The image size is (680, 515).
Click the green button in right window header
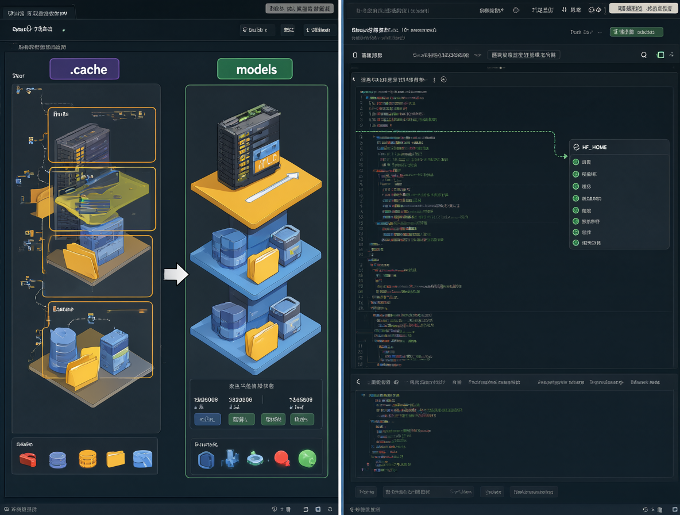pyautogui.click(x=636, y=32)
